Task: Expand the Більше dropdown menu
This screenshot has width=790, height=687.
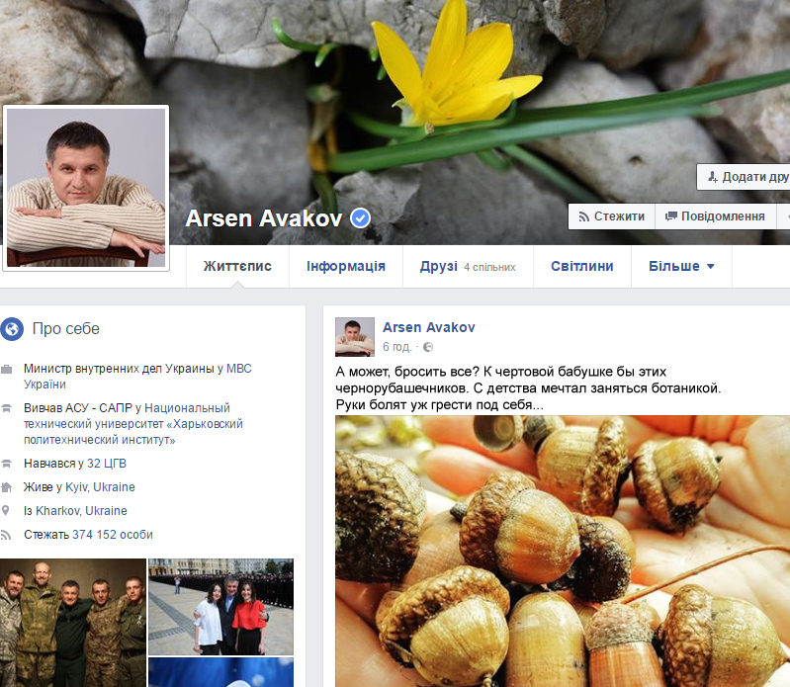Action: click(681, 266)
